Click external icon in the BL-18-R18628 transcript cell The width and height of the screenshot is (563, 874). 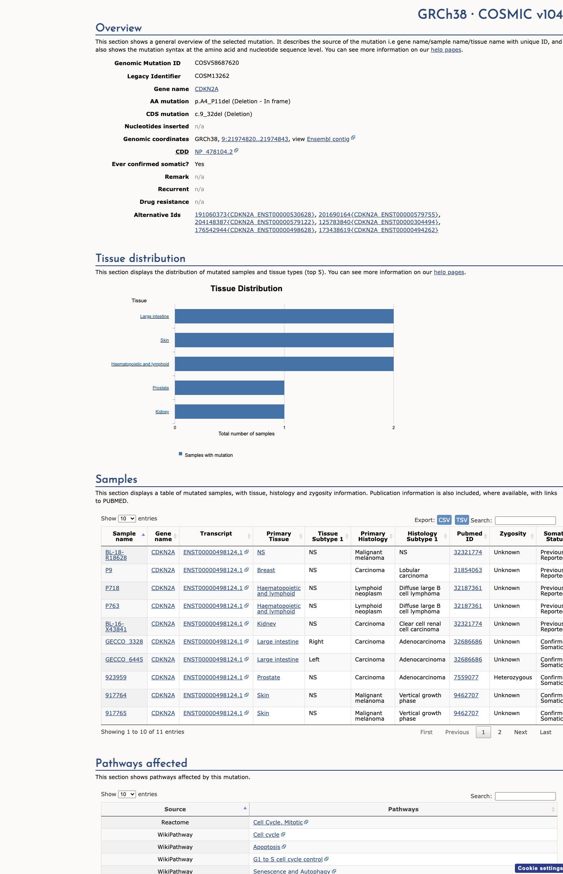click(x=247, y=552)
